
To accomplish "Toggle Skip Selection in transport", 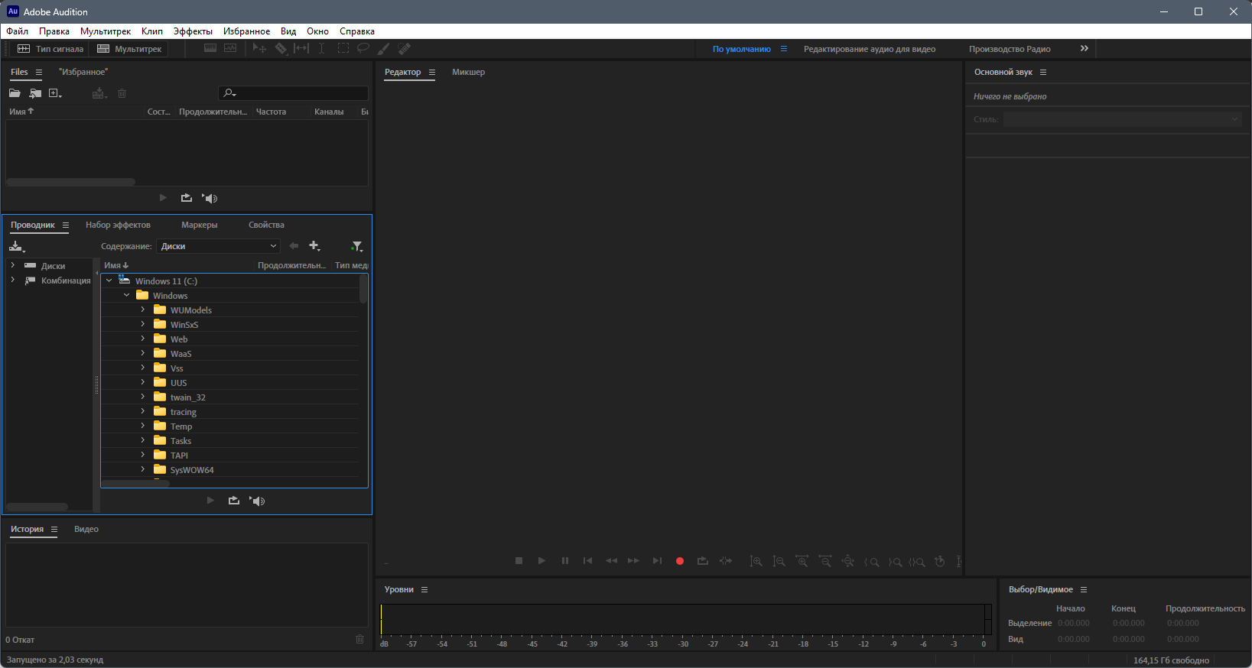I will click(x=726, y=561).
